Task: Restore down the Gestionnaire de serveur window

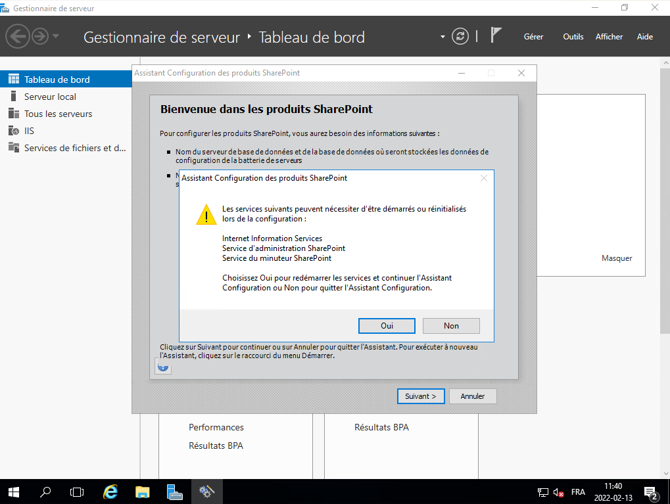Action: point(625,8)
